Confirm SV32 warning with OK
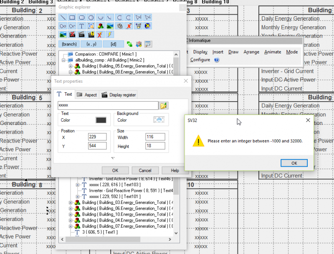 (294, 163)
